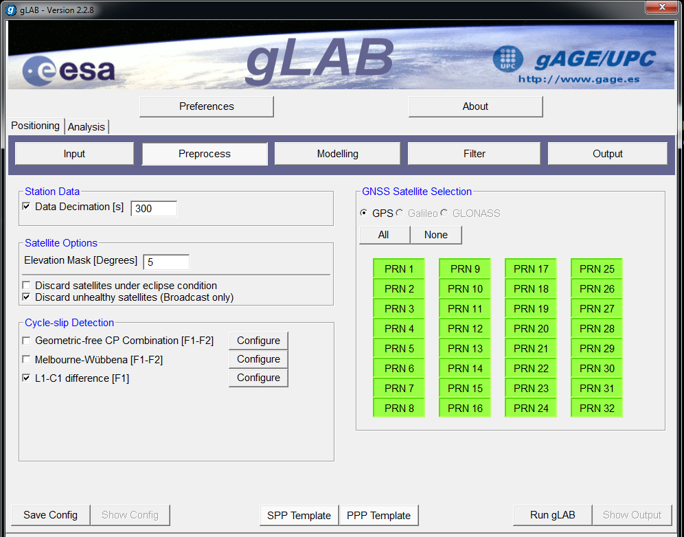Toggle satellite PRN 2
The width and height of the screenshot is (684, 537).
[399, 289]
